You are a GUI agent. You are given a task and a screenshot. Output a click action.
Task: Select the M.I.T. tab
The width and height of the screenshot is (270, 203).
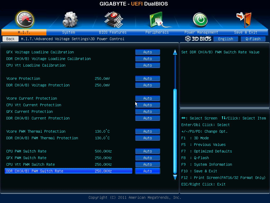[24, 32]
